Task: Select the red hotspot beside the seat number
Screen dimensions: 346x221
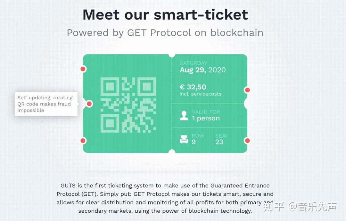Action: tap(247, 141)
